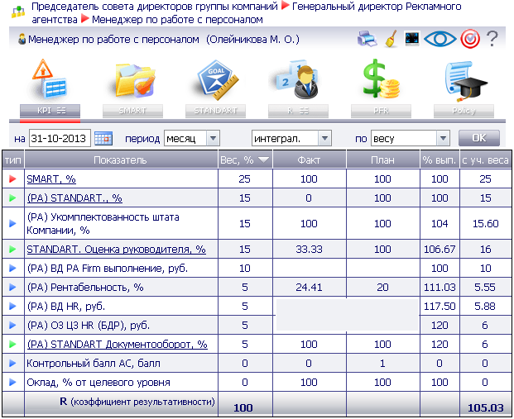Click the План column header
This screenshot has height=419, width=514.
pyautogui.click(x=383, y=160)
